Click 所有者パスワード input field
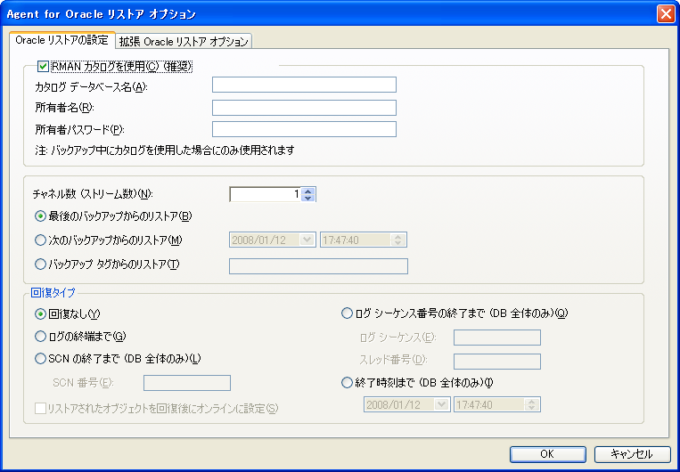The image size is (680, 472). (304, 129)
